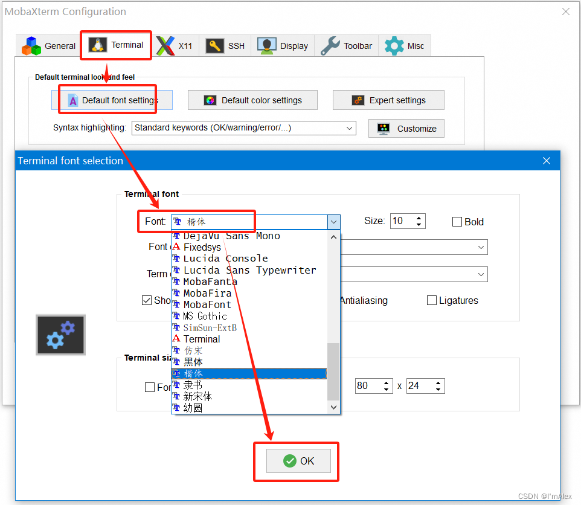Select MS Gothic font
Image resolution: width=581 pixels, height=505 pixels.
point(249,316)
